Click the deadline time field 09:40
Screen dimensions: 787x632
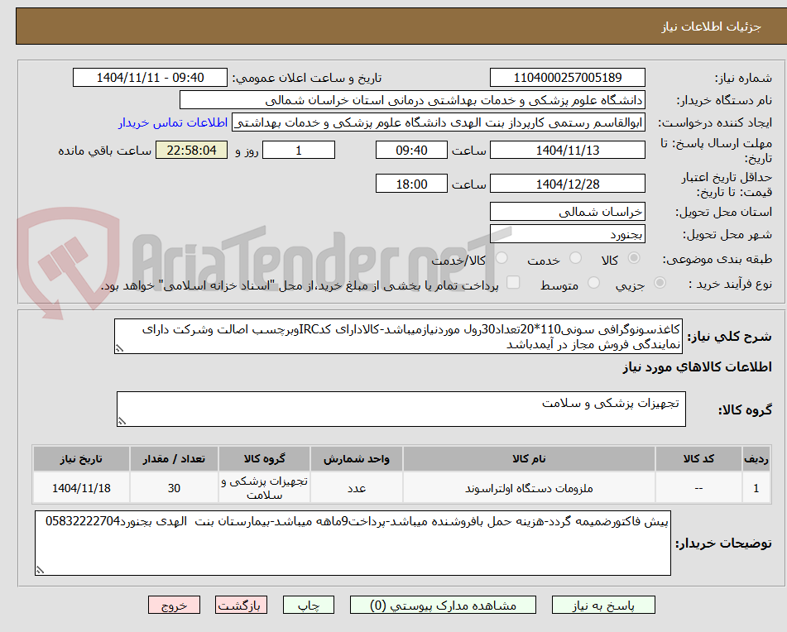[411, 150]
